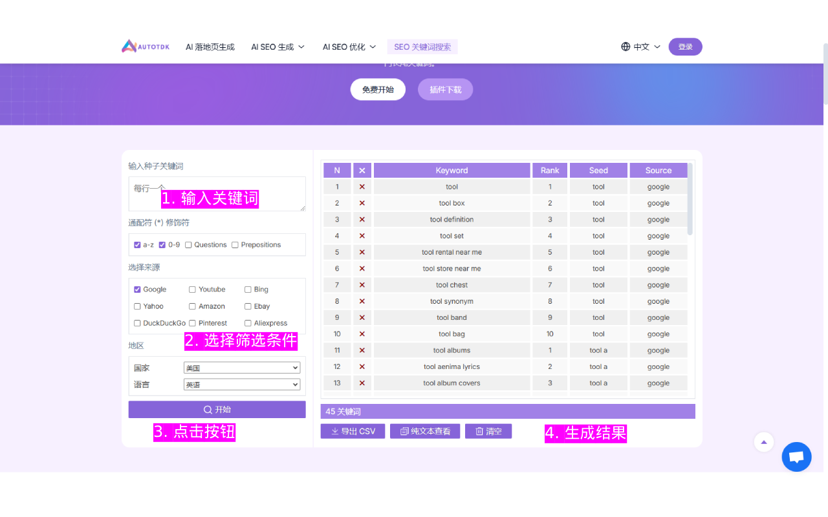Check the DuckDuckGo source checkbox

pyautogui.click(x=137, y=323)
